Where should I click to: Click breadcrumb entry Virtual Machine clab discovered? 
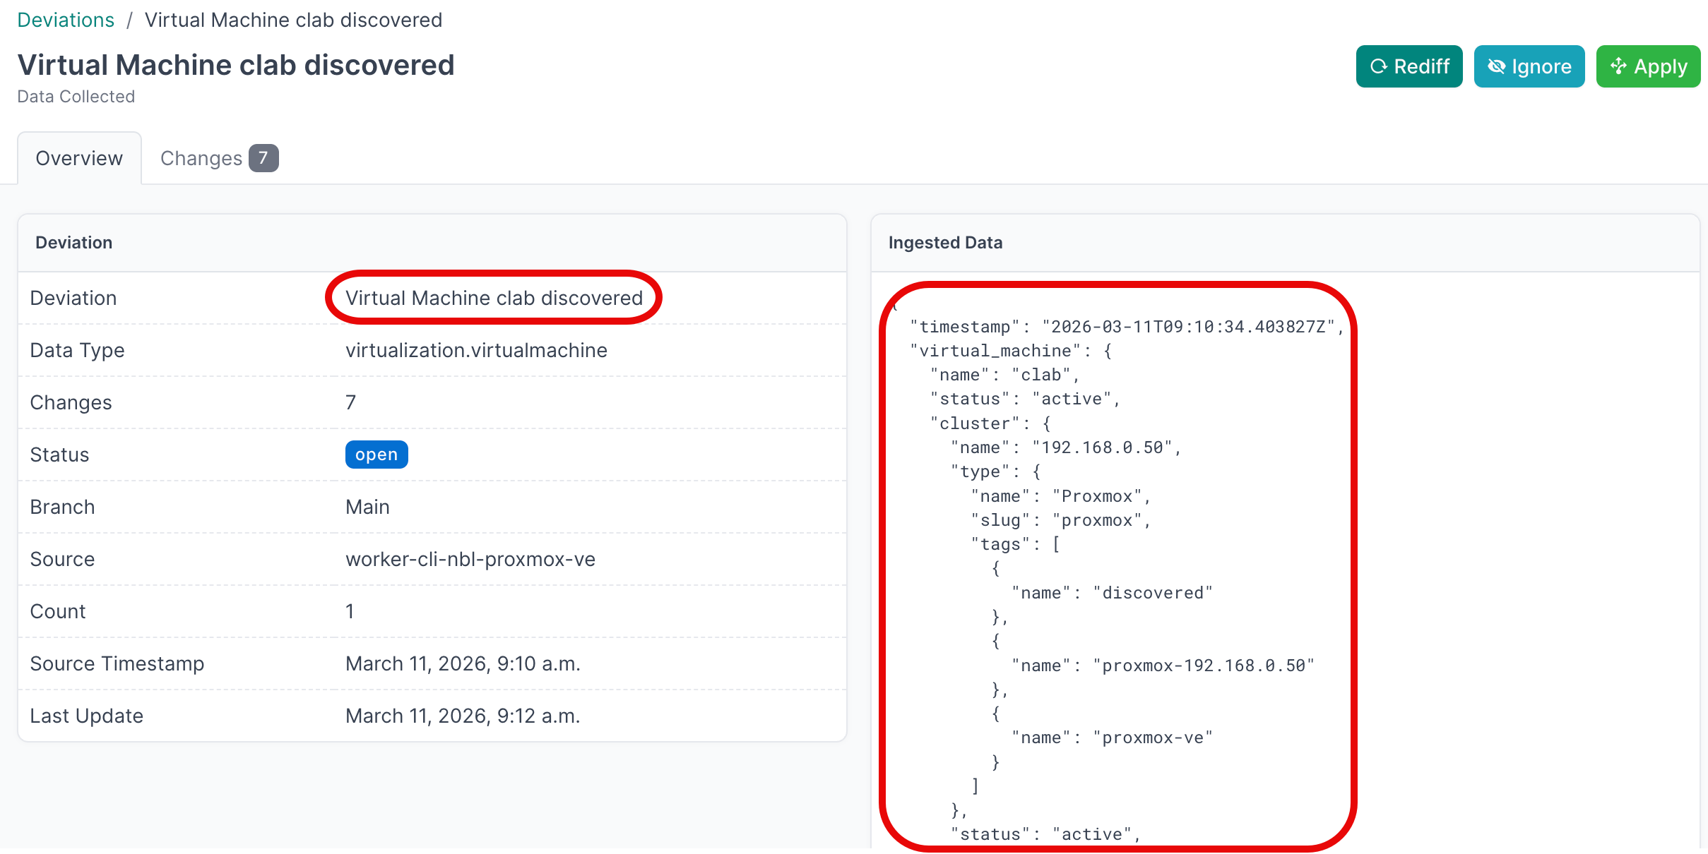tap(292, 19)
